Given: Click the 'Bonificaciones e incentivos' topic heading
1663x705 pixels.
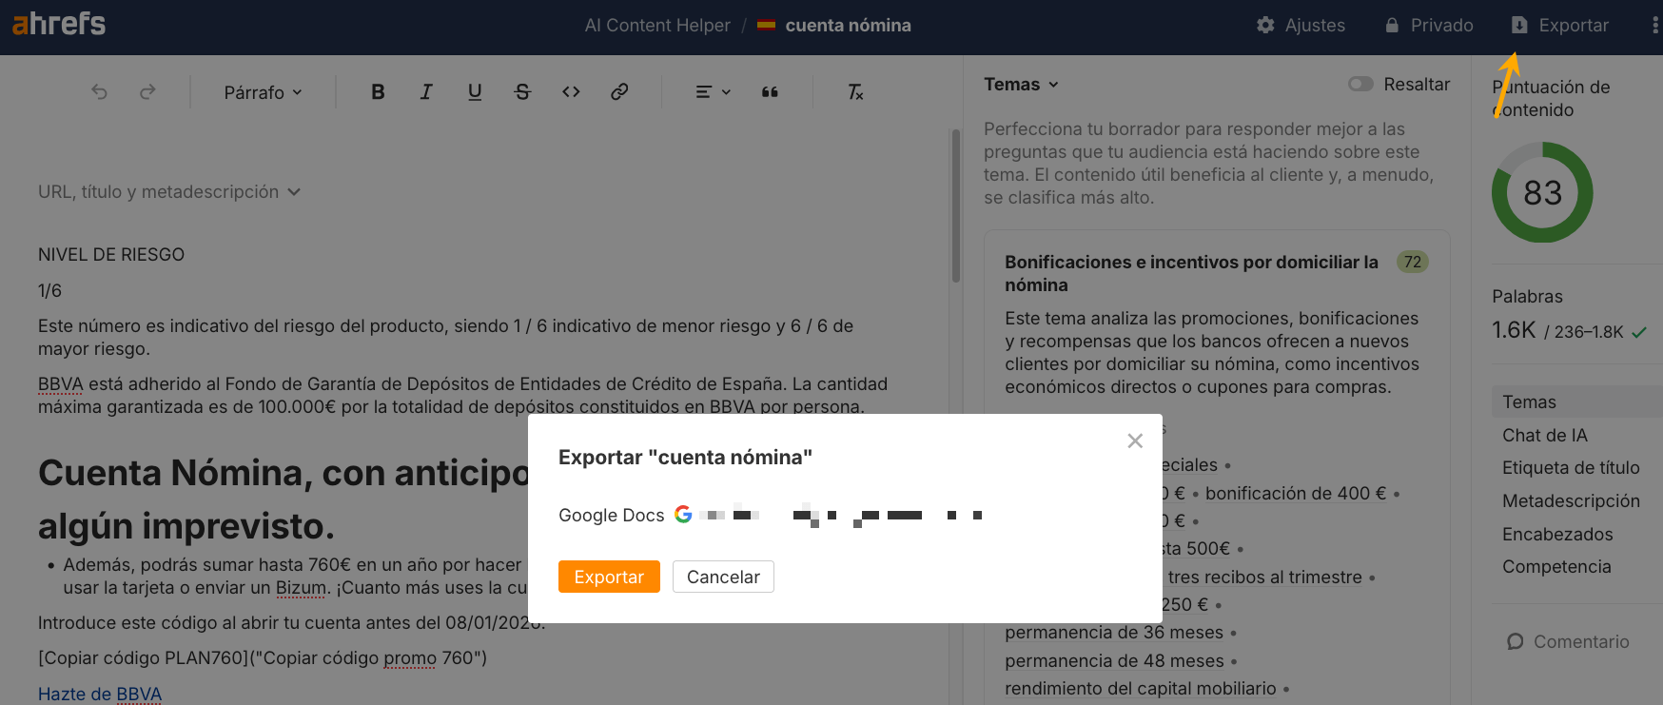Looking at the screenshot, I should [x=1191, y=273].
